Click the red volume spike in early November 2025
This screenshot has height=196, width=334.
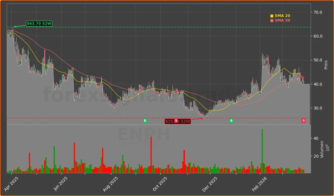(x=184, y=162)
